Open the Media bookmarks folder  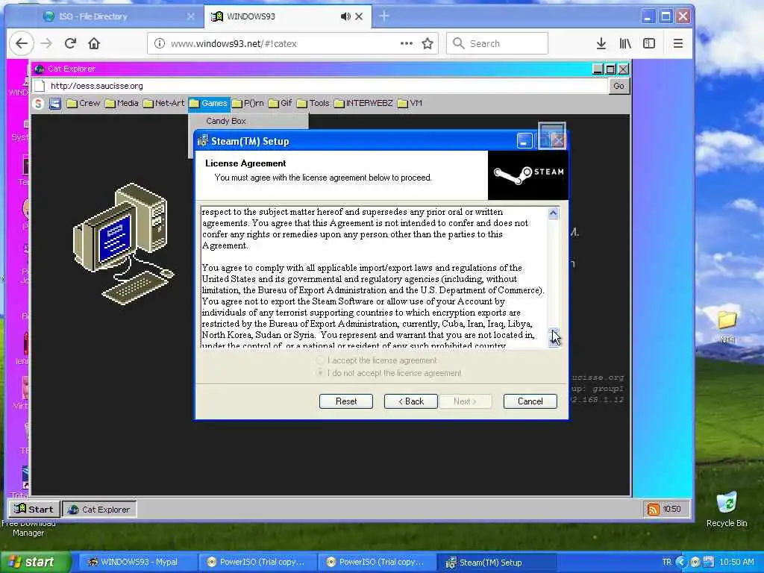click(x=122, y=103)
